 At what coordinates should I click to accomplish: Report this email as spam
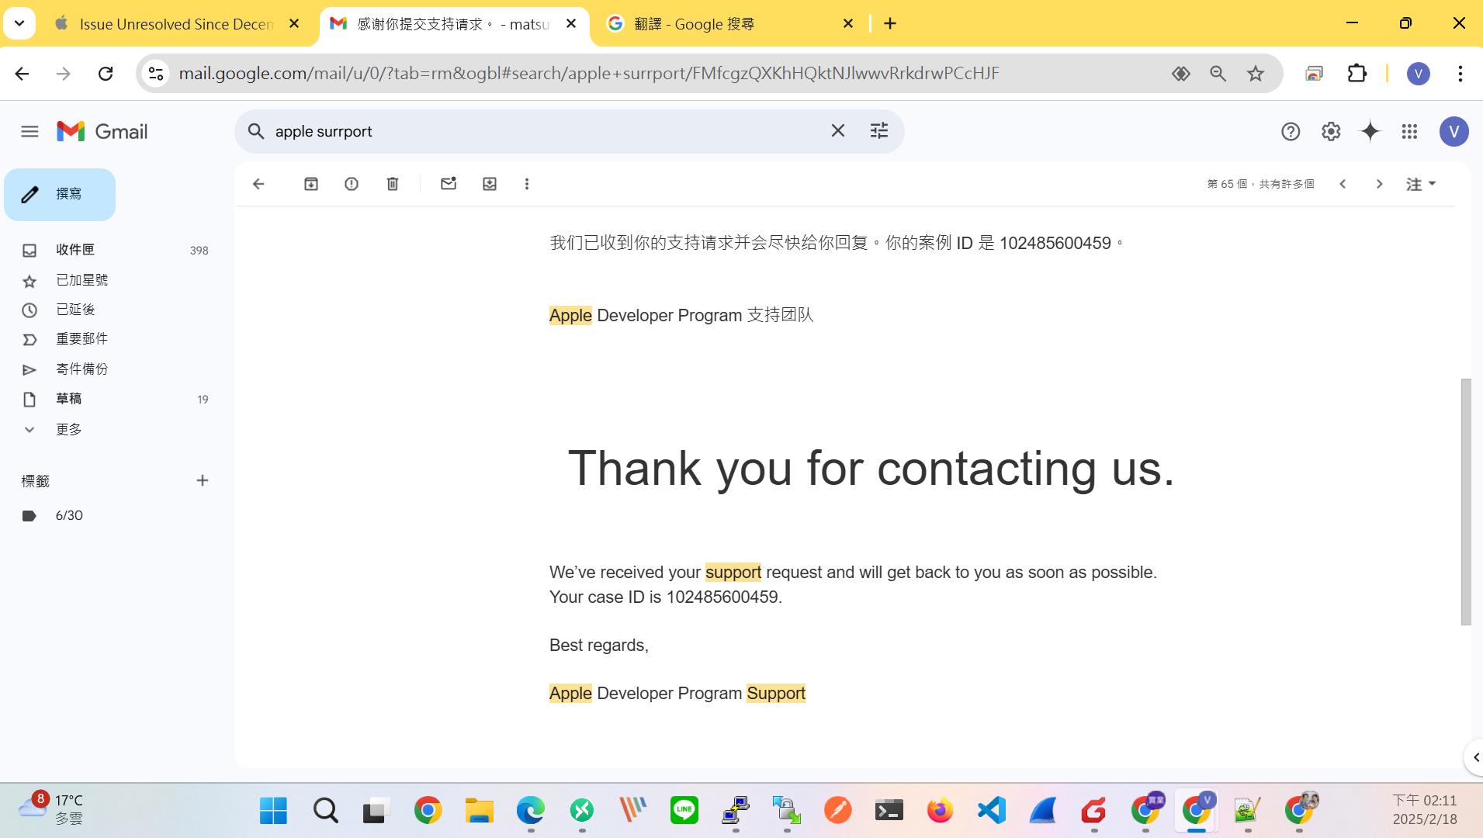[x=352, y=184]
